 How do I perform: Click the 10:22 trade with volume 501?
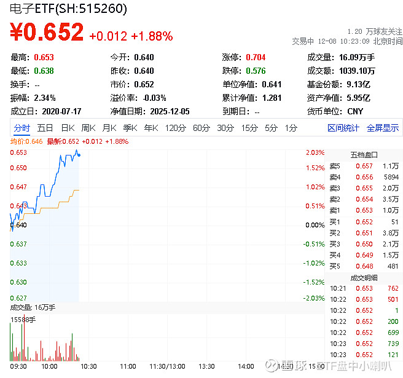[364, 299]
